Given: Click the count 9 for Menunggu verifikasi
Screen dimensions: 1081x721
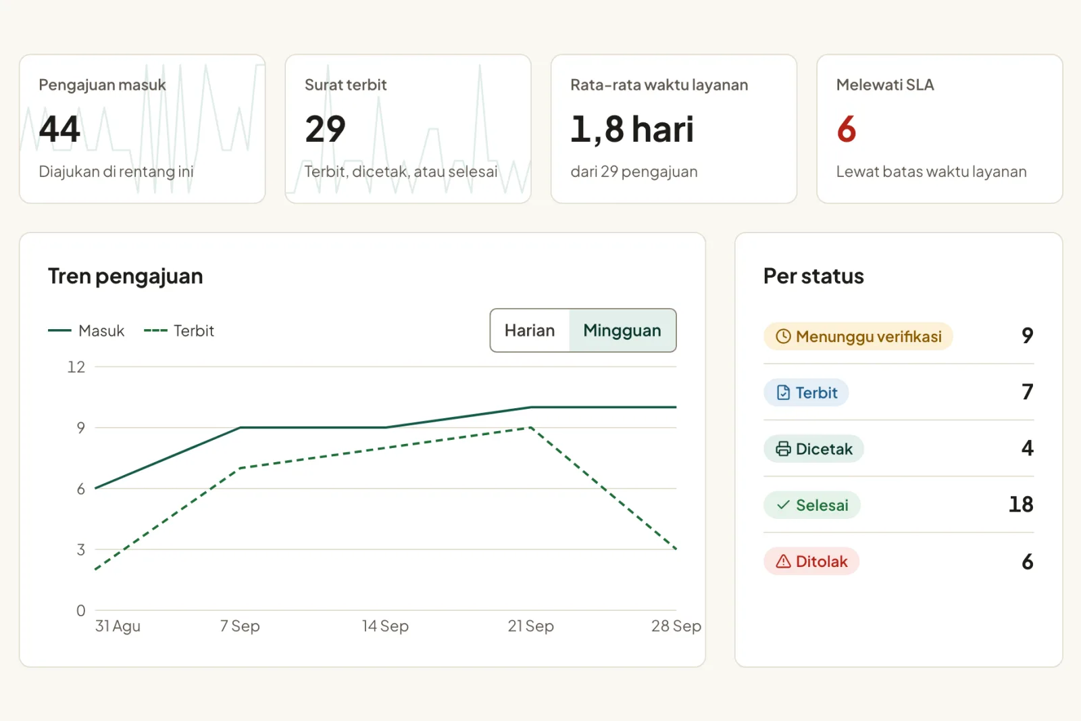Looking at the screenshot, I should pyautogui.click(x=1028, y=336).
